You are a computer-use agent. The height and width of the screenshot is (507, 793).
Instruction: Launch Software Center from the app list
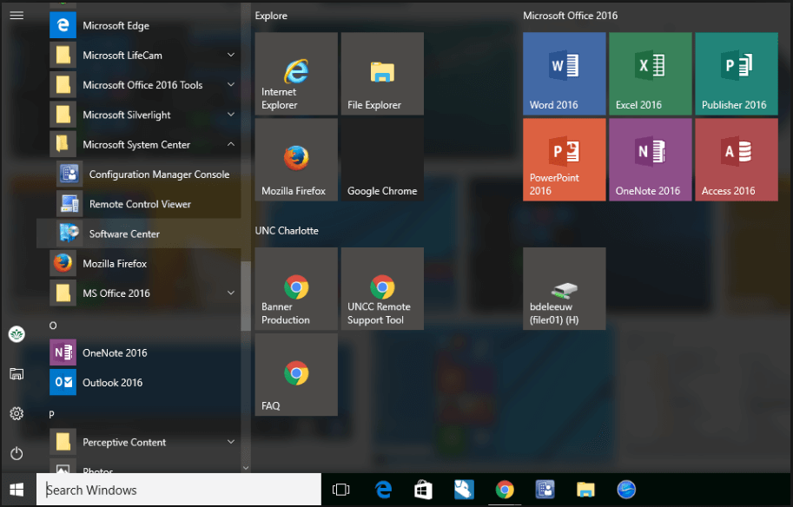pyautogui.click(x=139, y=234)
